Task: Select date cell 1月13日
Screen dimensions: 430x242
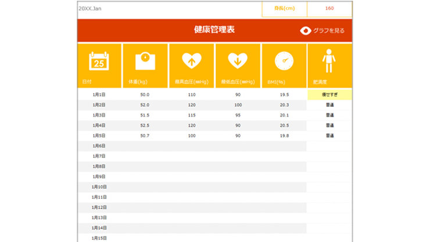Action: coord(99,218)
